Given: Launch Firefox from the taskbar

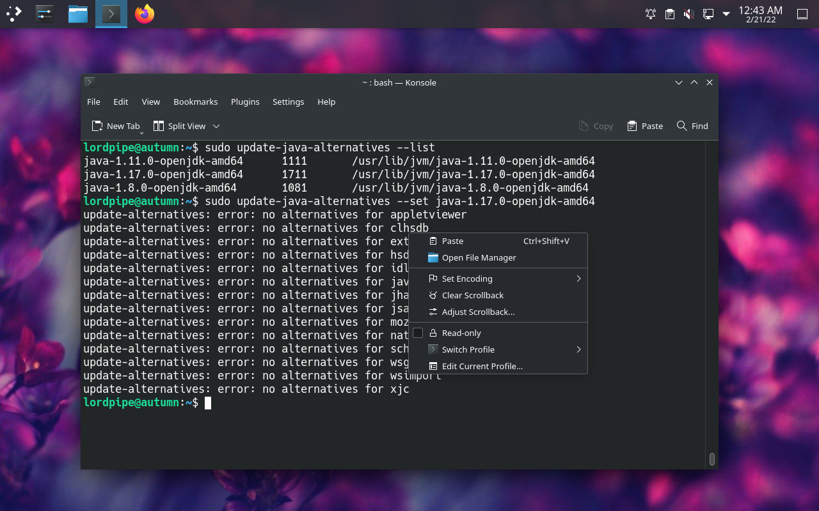Looking at the screenshot, I should coord(144,13).
